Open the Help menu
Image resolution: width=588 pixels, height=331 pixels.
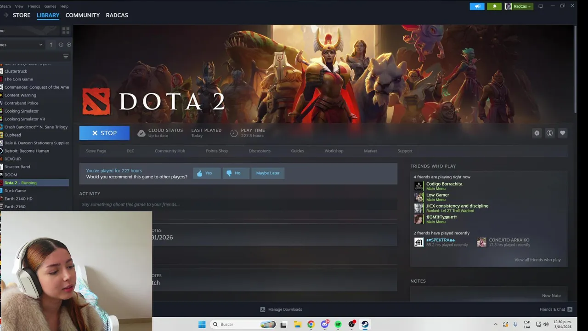(x=64, y=6)
